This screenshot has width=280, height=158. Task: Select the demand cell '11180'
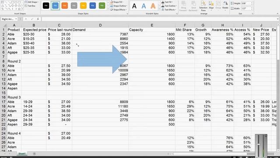point(100,106)
